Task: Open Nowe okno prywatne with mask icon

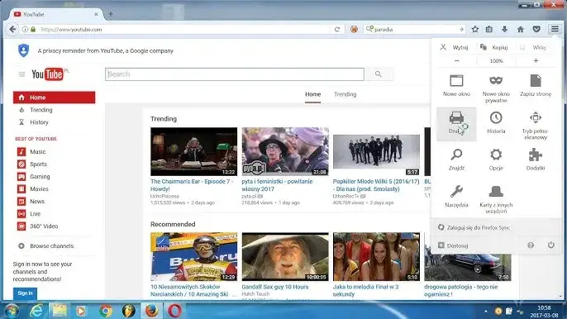Action: tap(496, 88)
